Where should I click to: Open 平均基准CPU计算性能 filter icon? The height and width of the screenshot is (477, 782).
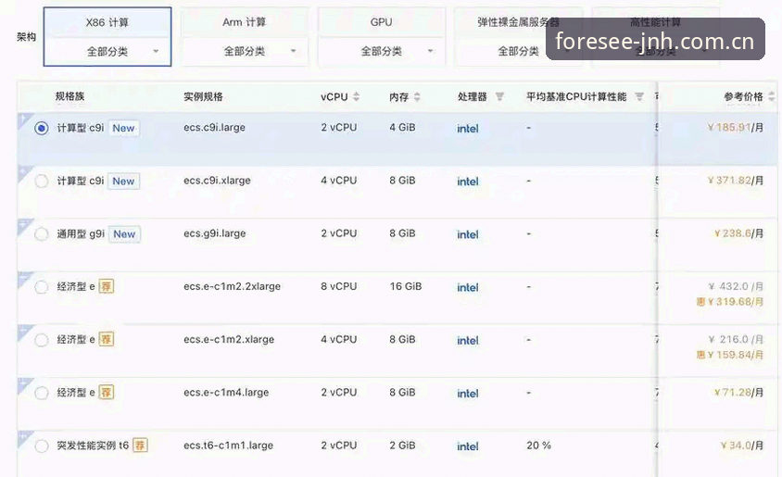639,96
